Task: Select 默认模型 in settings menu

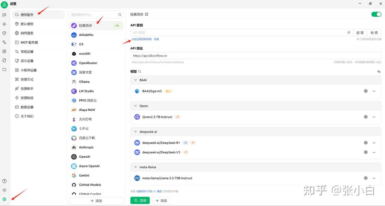Action: 38,24
